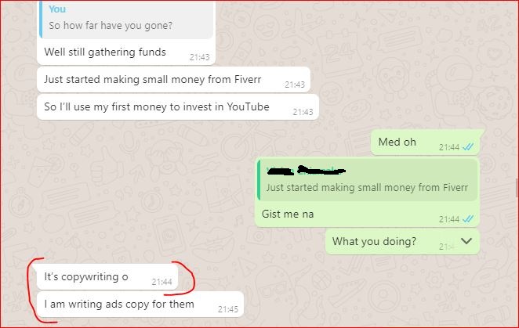
Task: Click the 21:45 timestamp on ads copy message
Action: (x=227, y=309)
